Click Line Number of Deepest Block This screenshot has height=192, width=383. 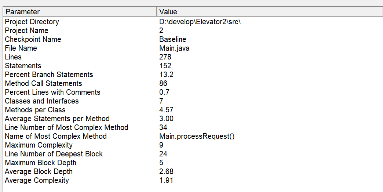pos(54,154)
